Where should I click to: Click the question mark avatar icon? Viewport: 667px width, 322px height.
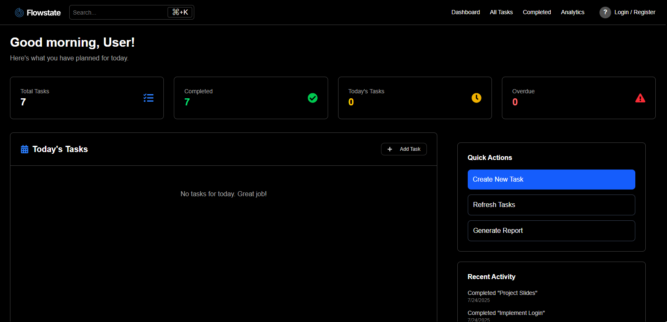(605, 12)
